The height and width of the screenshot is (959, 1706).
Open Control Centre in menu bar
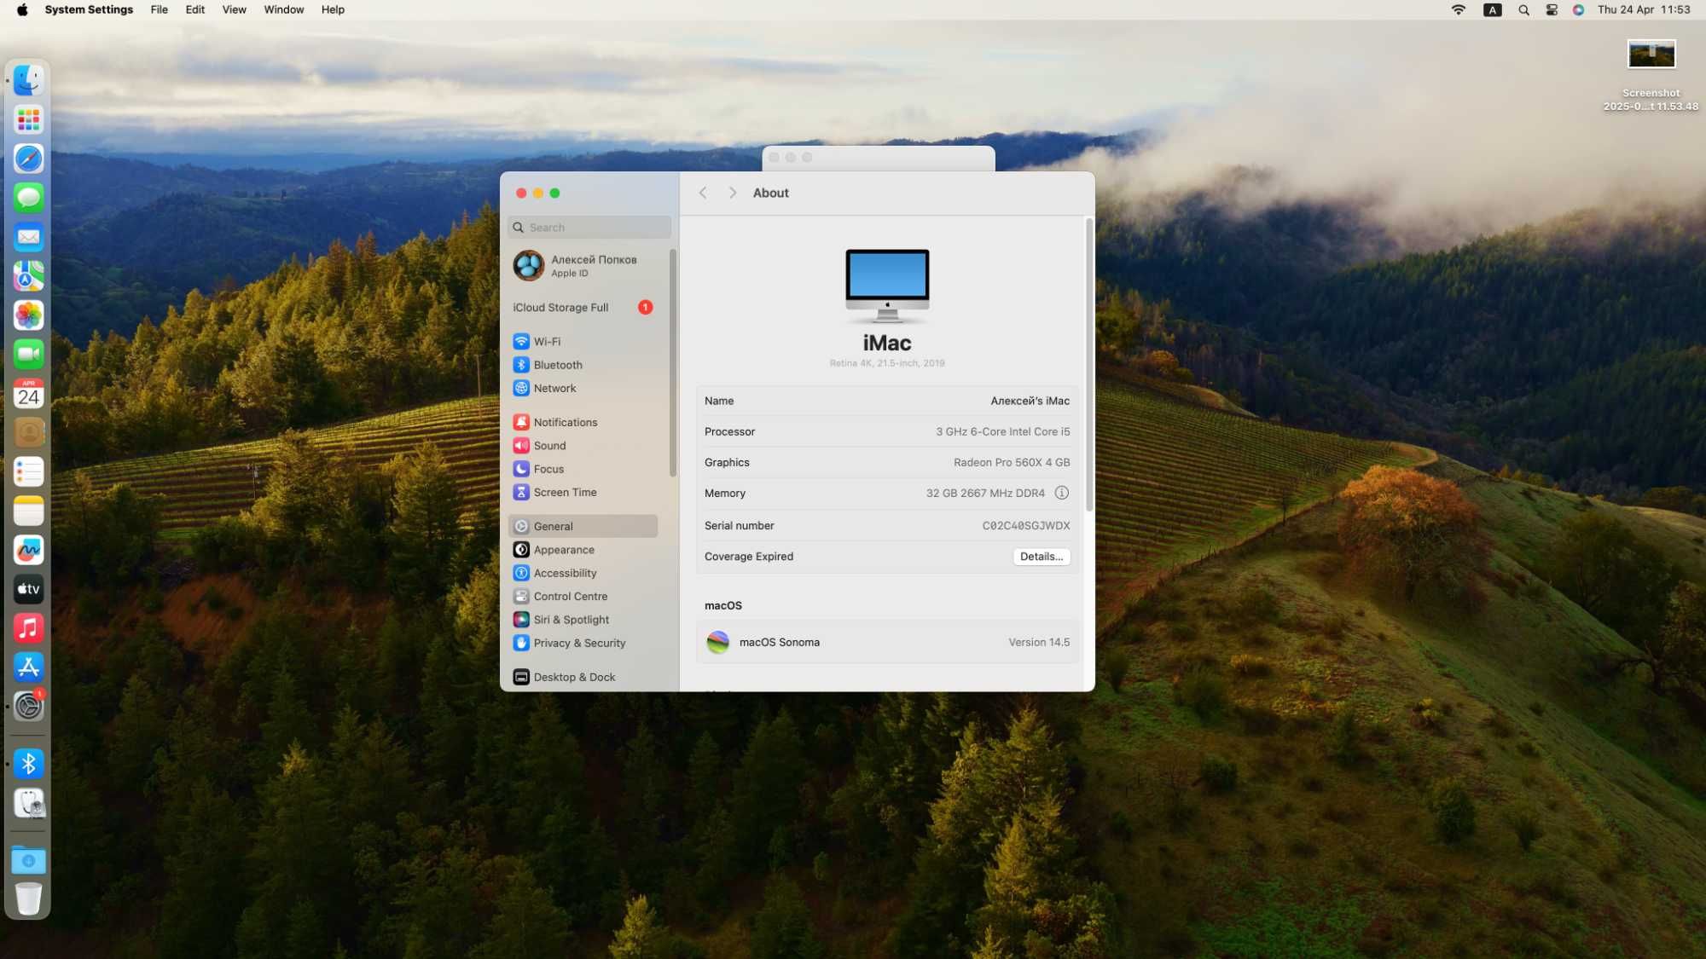[1552, 10]
